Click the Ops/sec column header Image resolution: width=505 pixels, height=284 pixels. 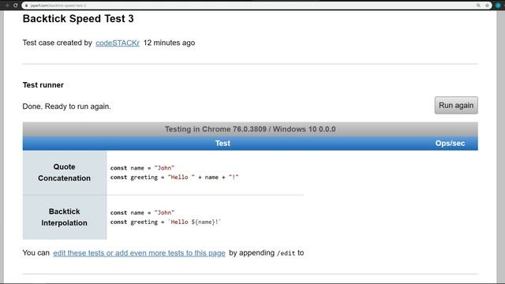[450, 144]
